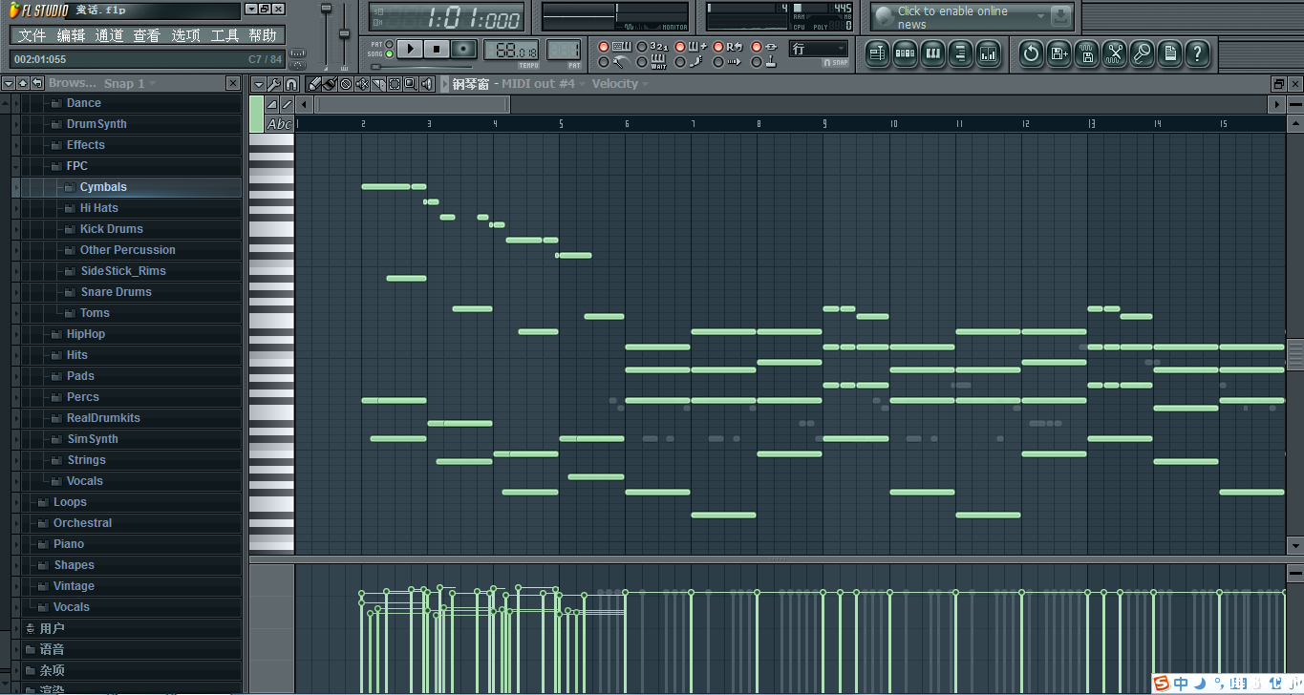
Task: Open the piano roll window icon
Action: click(932, 53)
